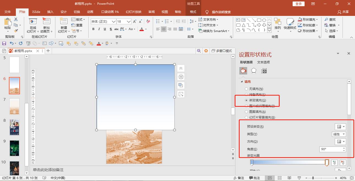Click the remove gradient stop icon
The width and height of the screenshot is (355, 181).
pos(342,163)
